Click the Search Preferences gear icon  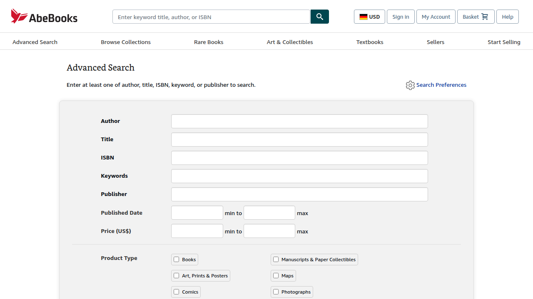pyautogui.click(x=410, y=85)
